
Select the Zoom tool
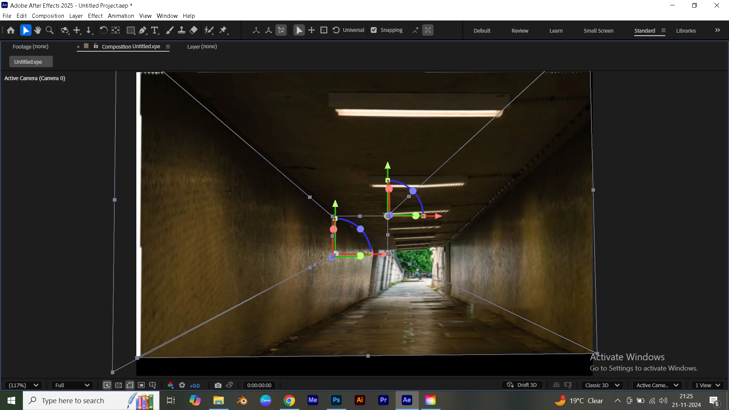point(49,30)
